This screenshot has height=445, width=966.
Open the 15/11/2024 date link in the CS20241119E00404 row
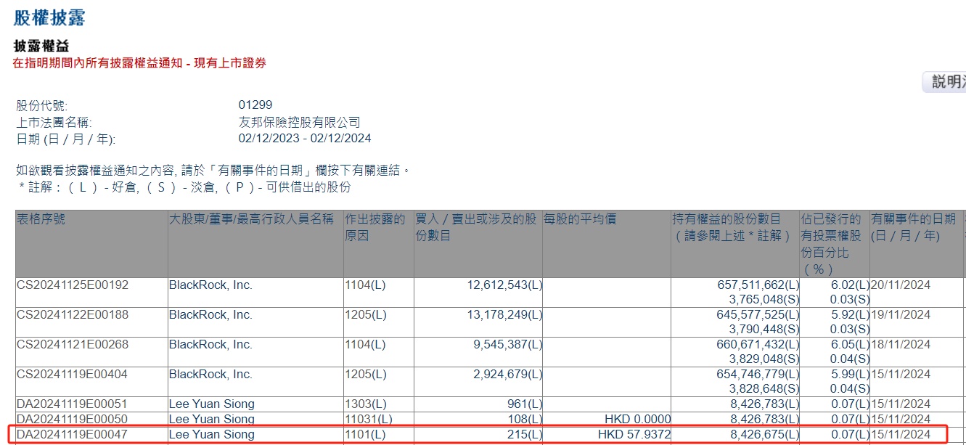[x=901, y=375]
